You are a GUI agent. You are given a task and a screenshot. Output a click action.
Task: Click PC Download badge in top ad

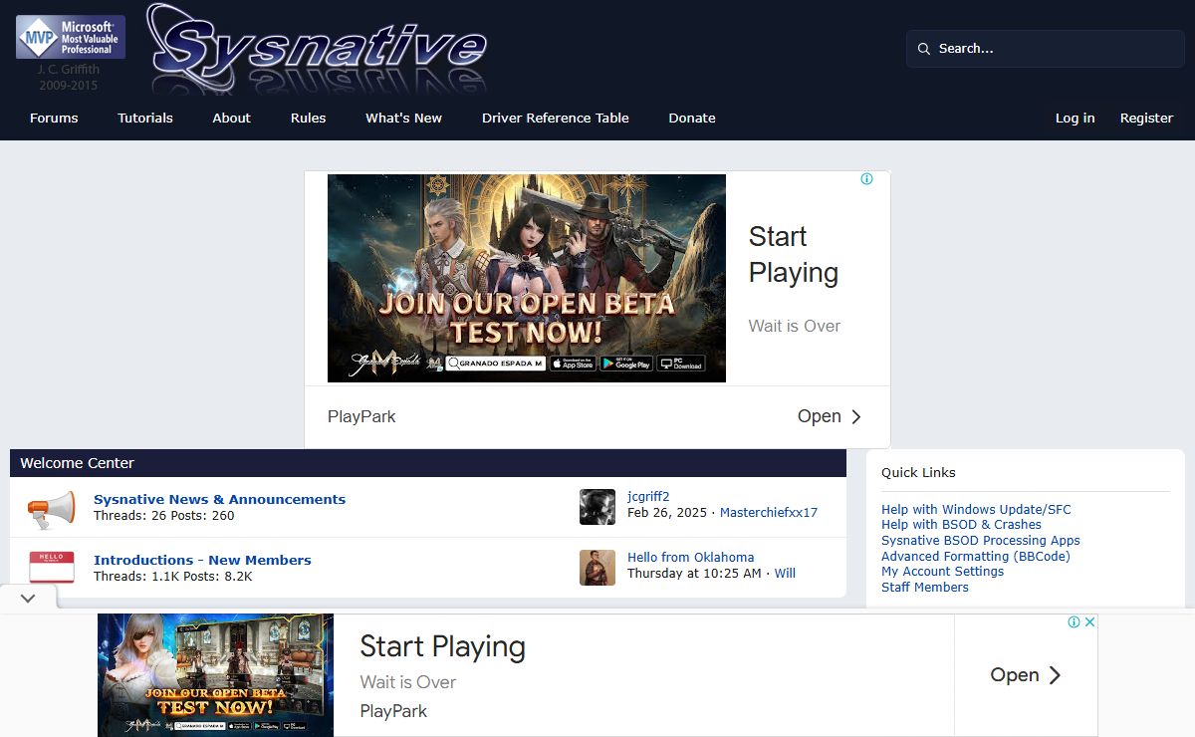[x=681, y=364]
